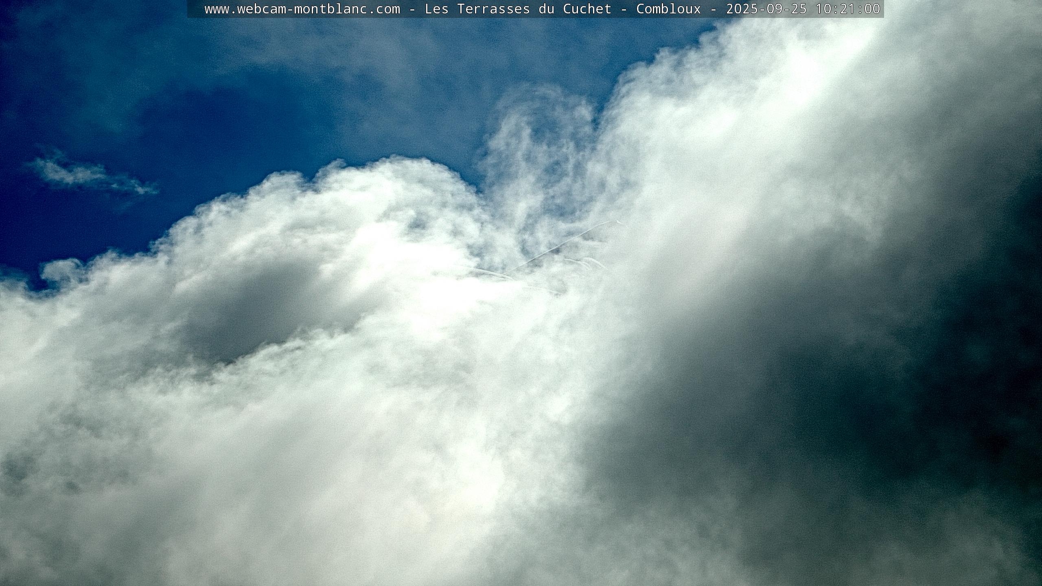Click the word 'Les' in the banner
The width and height of the screenshot is (1042, 586).
(x=436, y=9)
